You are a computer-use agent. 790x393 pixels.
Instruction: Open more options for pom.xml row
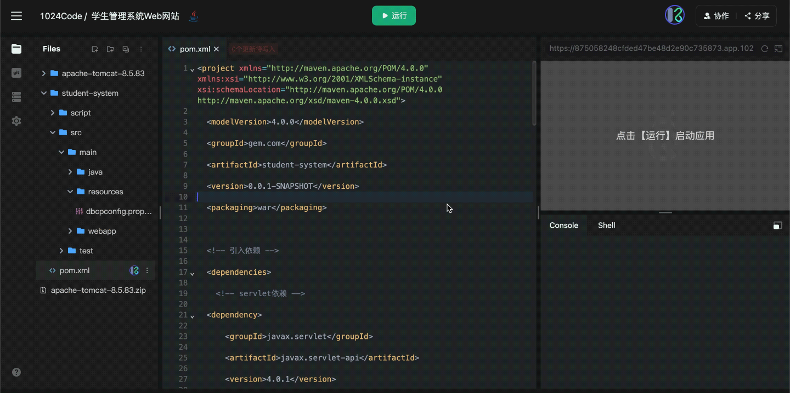147,270
